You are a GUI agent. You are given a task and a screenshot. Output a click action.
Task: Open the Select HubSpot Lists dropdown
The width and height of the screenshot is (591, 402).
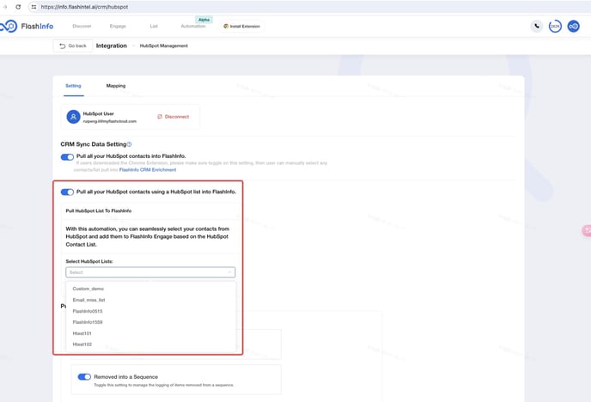pyautogui.click(x=150, y=272)
